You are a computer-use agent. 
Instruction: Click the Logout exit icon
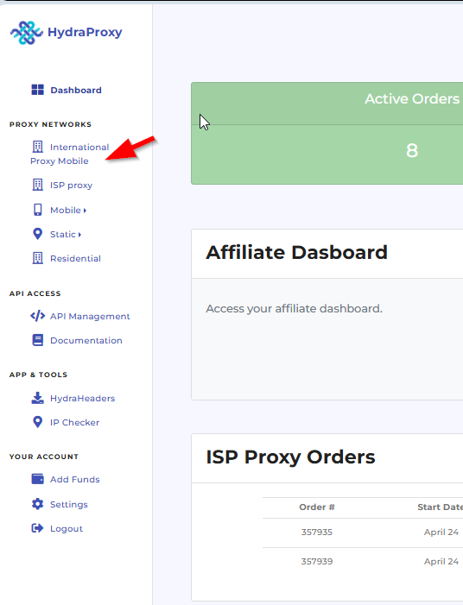pyautogui.click(x=37, y=528)
